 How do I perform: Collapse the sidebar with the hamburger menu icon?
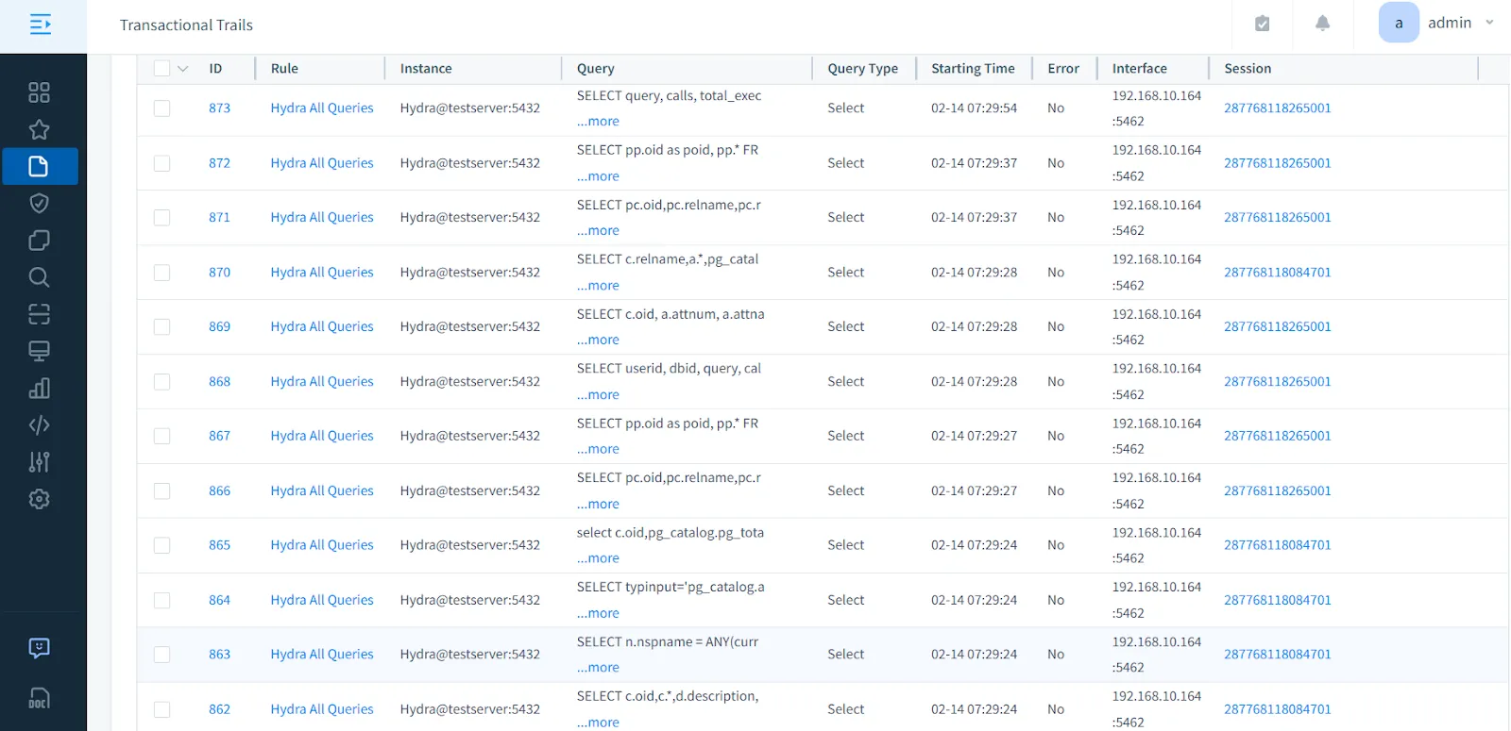tap(40, 25)
